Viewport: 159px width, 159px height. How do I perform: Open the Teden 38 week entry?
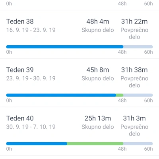[79, 34]
